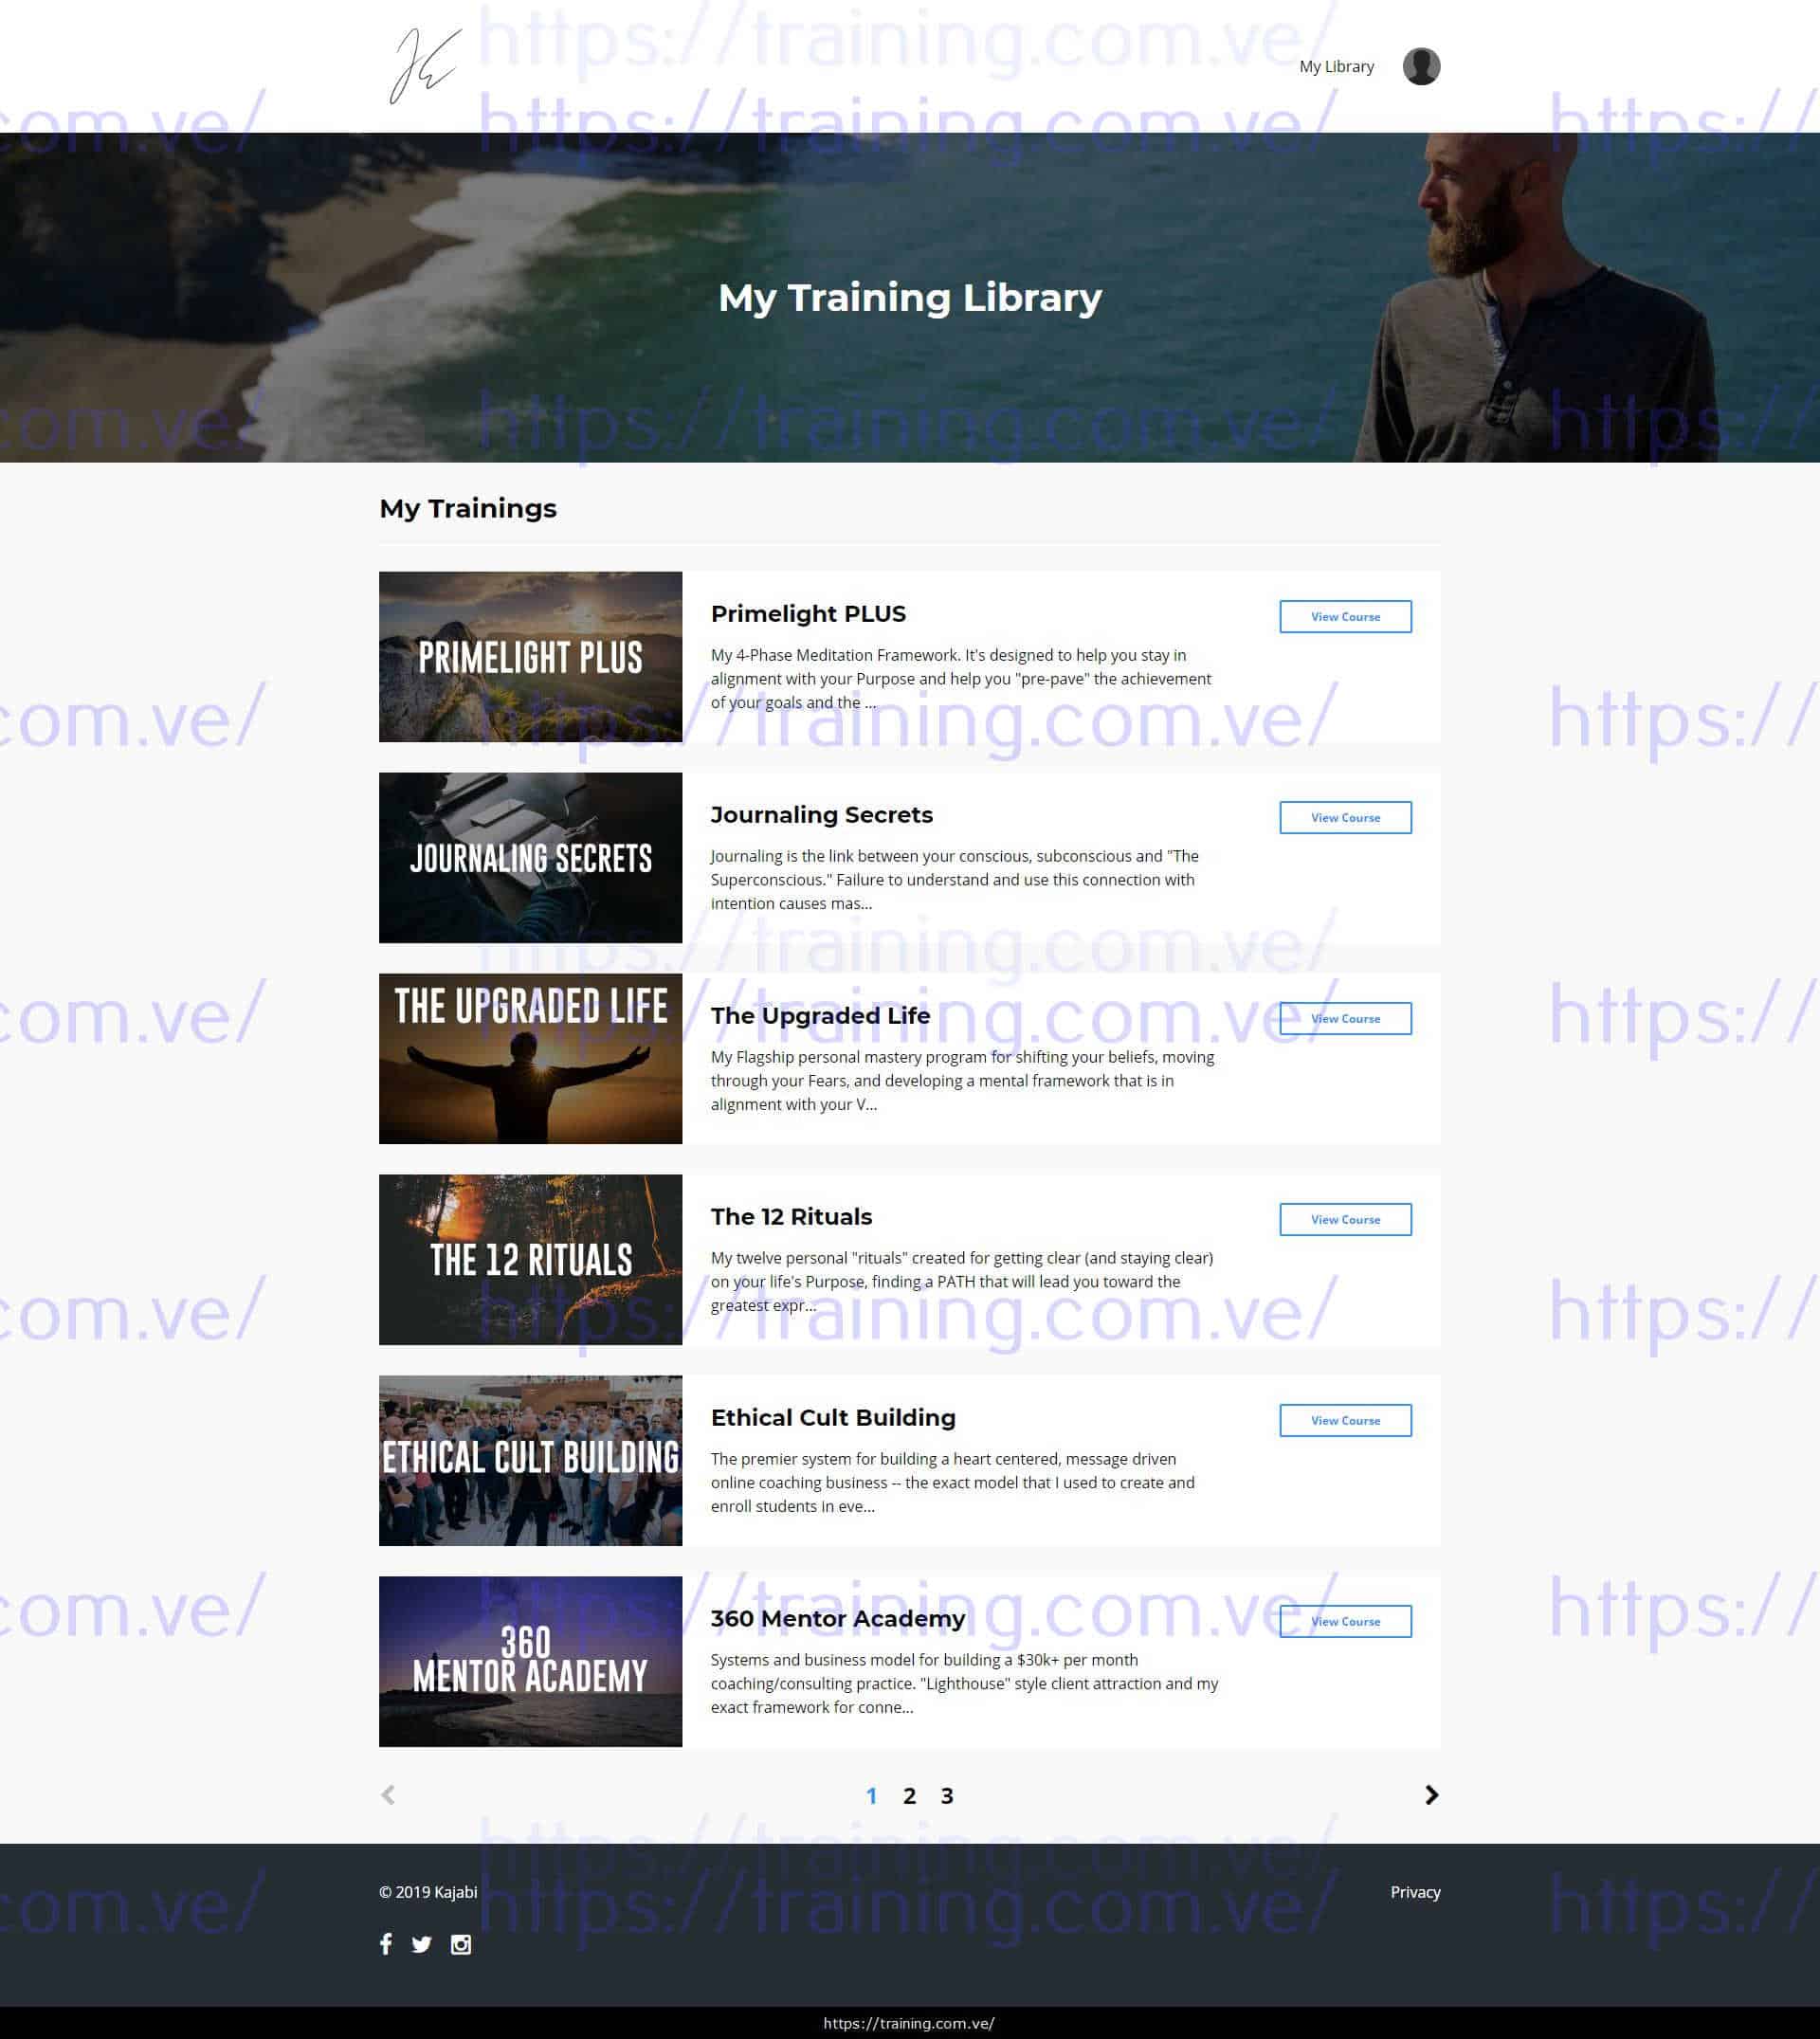The image size is (1820, 2039).
Task: Open the Twitter icon in footer
Action: tap(422, 1944)
